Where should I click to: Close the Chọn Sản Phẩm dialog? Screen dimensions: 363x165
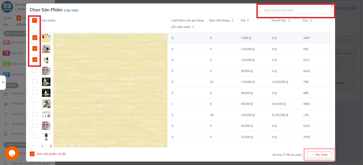coord(332,6)
